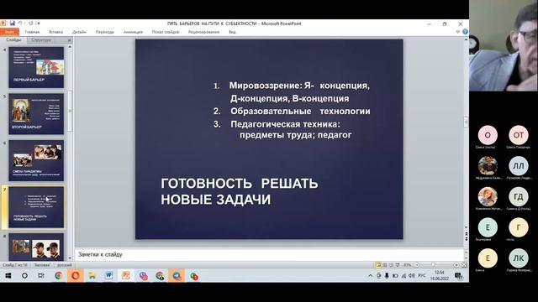Switch to Reading view icon
The image size is (538, 302).
391,265
